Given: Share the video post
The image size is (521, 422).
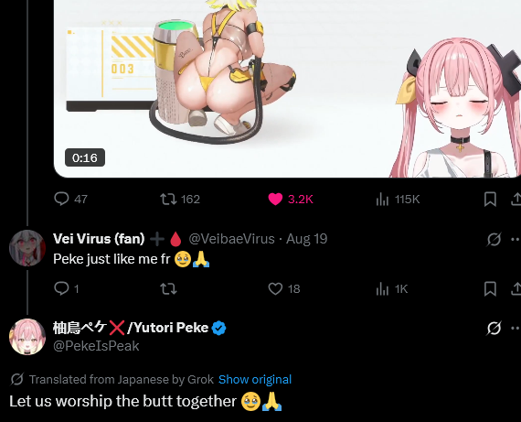Looking at the screenshot, I should click(516, 199).
